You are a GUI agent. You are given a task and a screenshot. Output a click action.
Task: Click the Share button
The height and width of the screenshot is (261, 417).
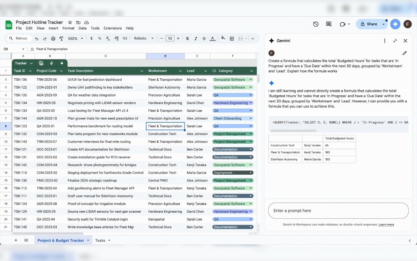pos(369,24)
